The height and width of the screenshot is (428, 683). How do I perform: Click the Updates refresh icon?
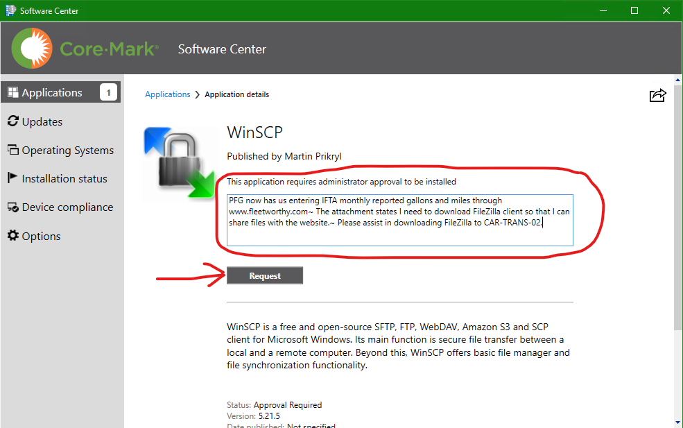[13, 121]
